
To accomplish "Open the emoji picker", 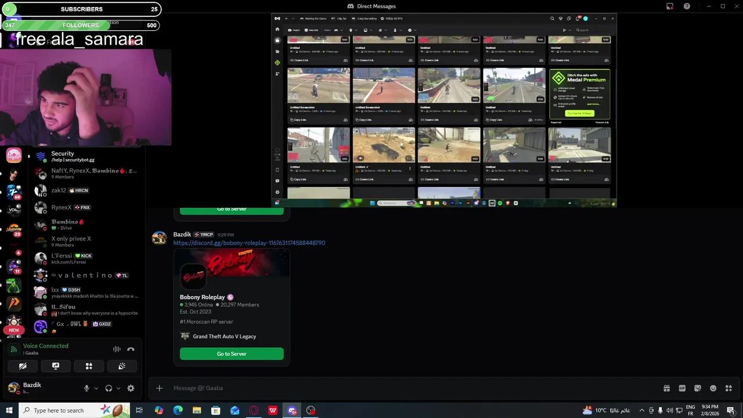I will (x=713, y=388).
